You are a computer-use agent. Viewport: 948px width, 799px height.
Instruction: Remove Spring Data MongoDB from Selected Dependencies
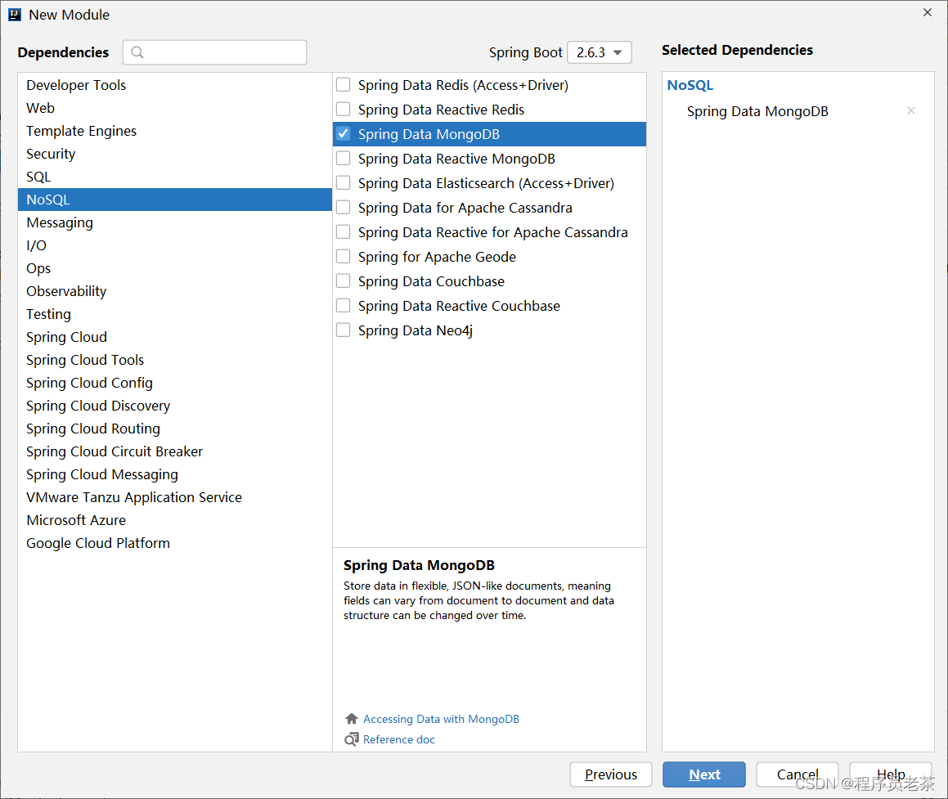[910, 110]
